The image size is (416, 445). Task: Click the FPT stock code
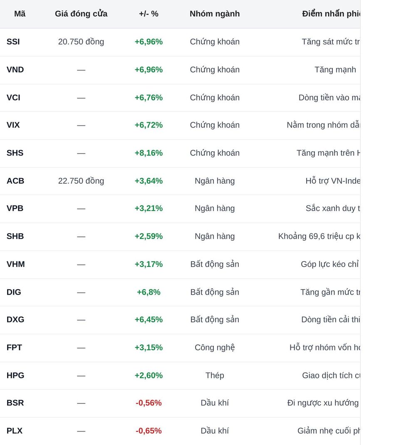pos(14,347)
